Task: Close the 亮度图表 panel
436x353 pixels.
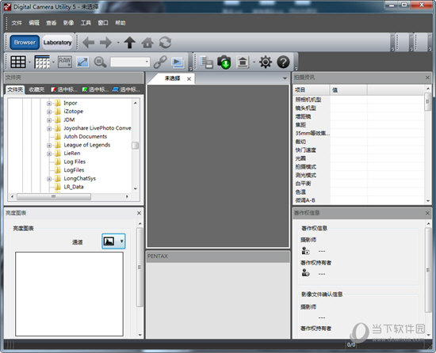Action: pyautogui.click(x=139, y=213)
